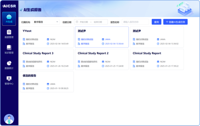Screen dimensions: 200x126
Task: Click the AICSR logo
Action: coord(9,6)
